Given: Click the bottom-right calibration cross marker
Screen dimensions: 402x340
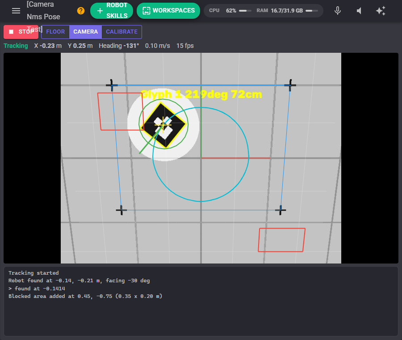Looking at the screenshot, I should [281, 210].
